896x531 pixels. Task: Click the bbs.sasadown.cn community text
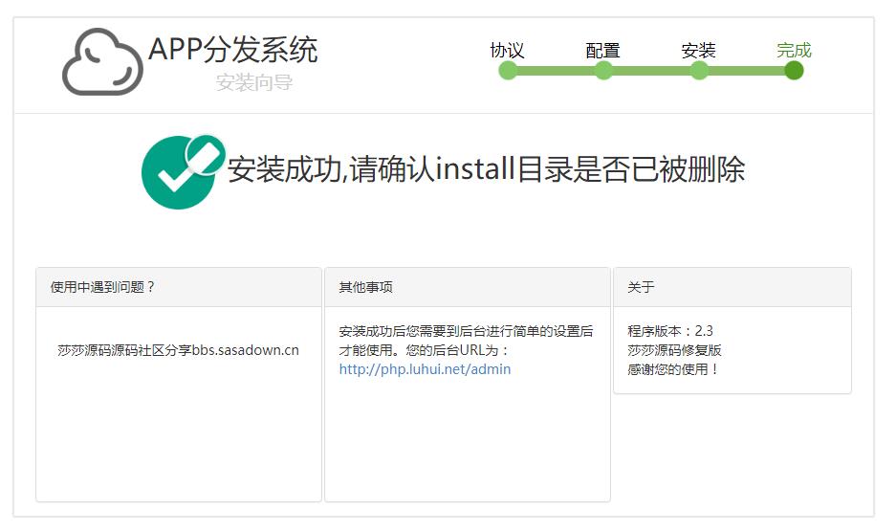click(178, 350)
